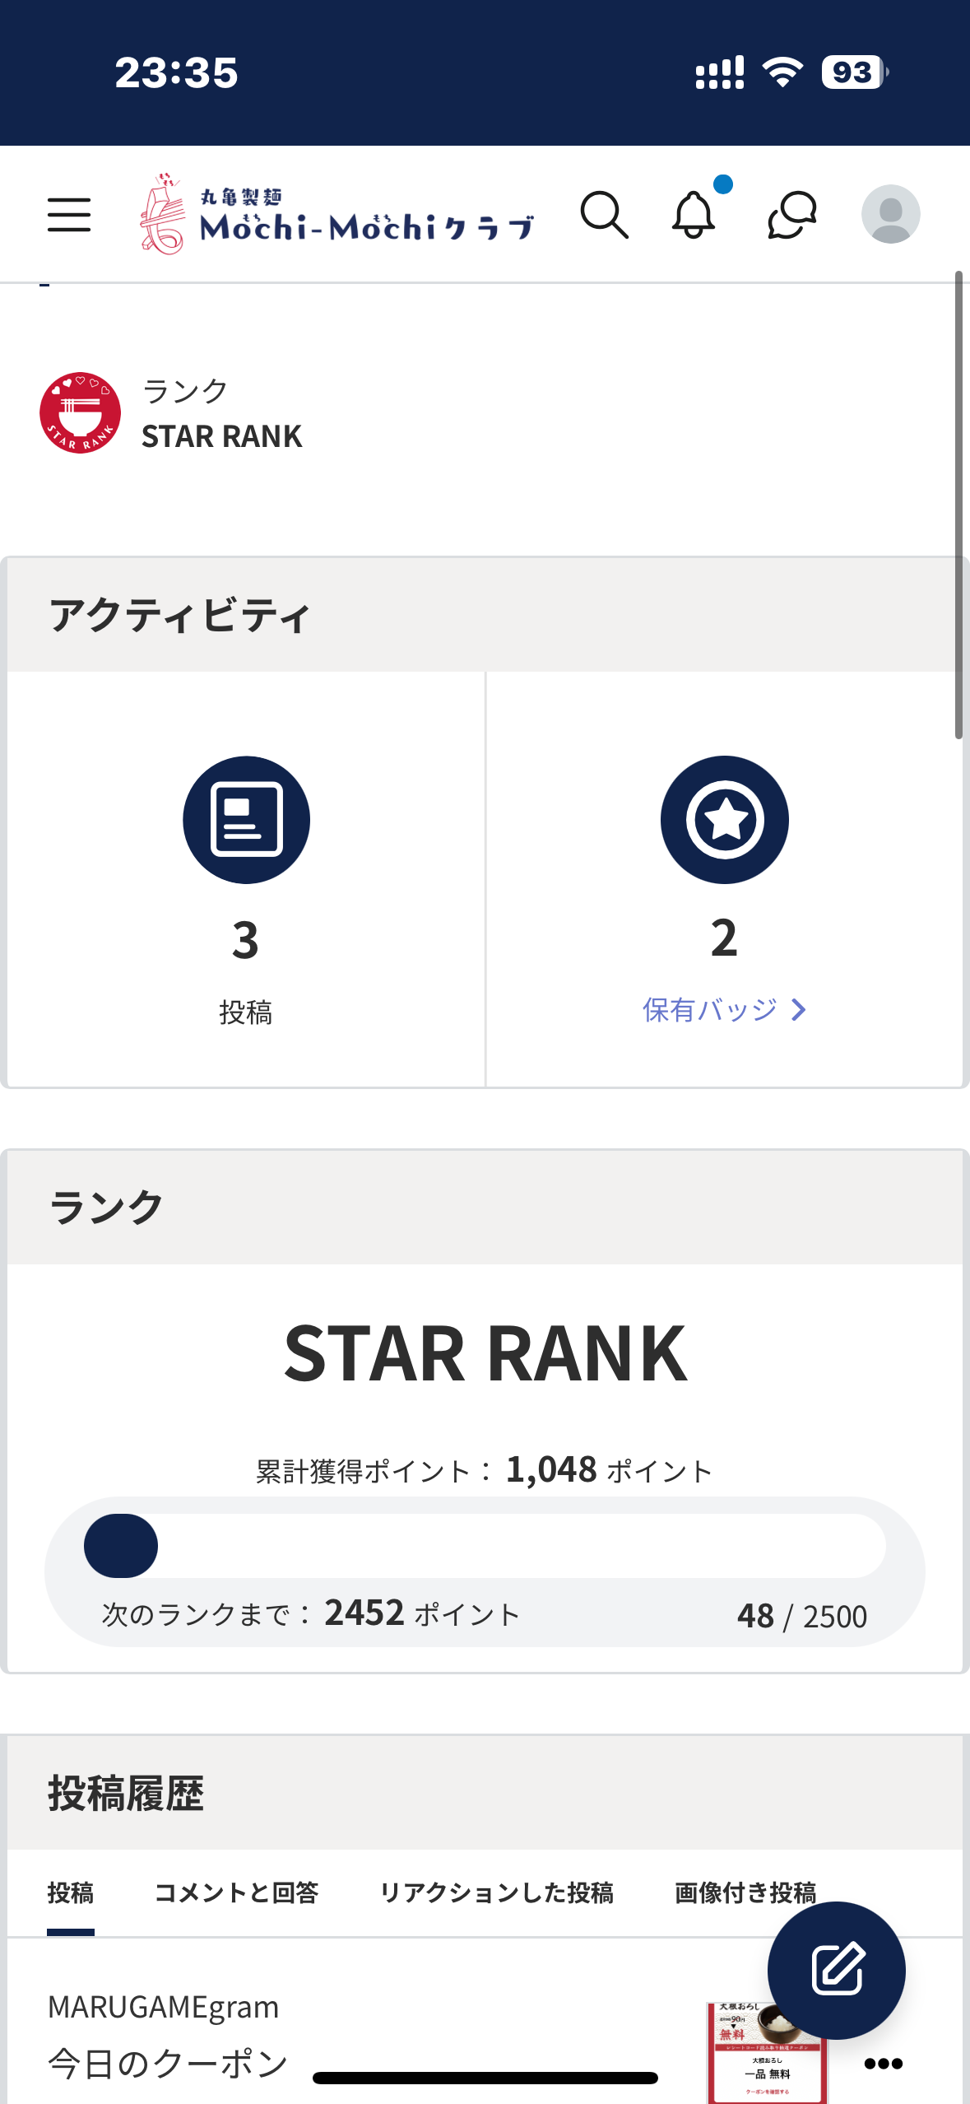
Task: Tap the rank points progress bar
Action: [485, 1546]
